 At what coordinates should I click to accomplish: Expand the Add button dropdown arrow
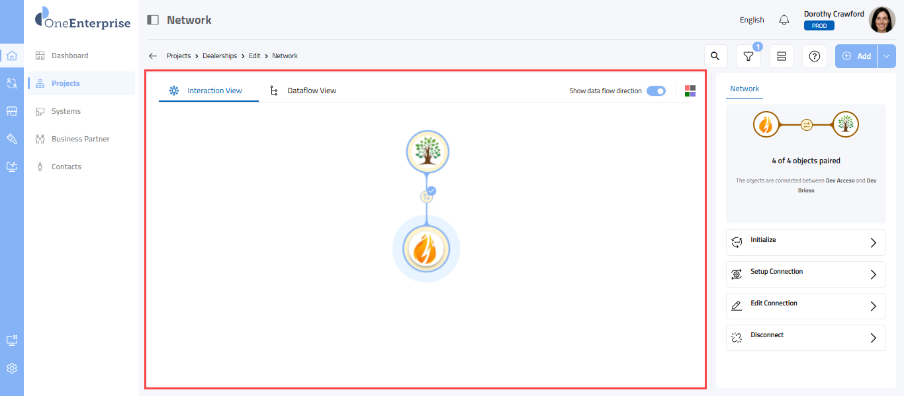click(887, 56)
